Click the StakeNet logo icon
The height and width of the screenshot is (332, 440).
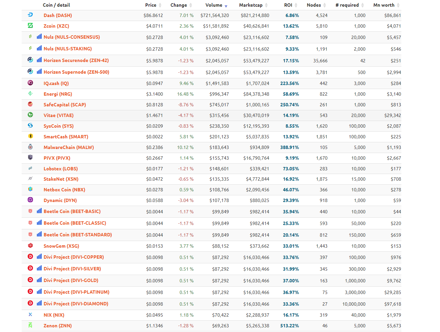coord(30,178)
